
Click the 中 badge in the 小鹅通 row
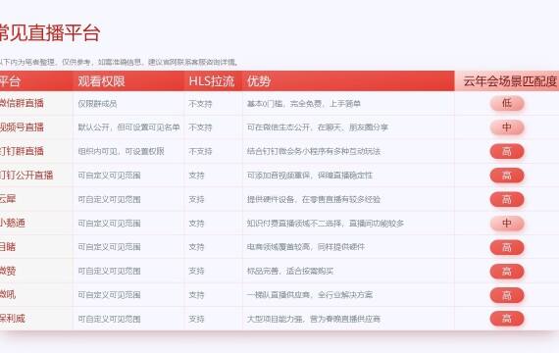507,224
